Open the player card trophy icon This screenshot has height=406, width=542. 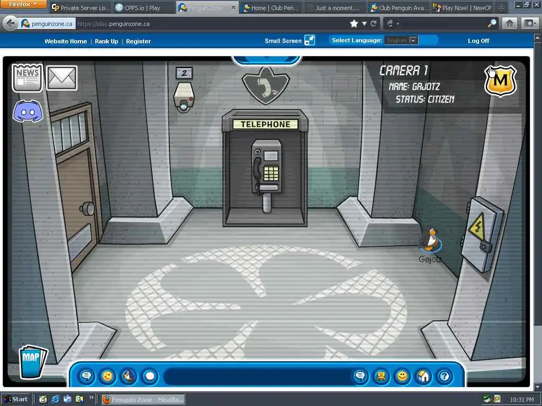(x=381, y=376)
